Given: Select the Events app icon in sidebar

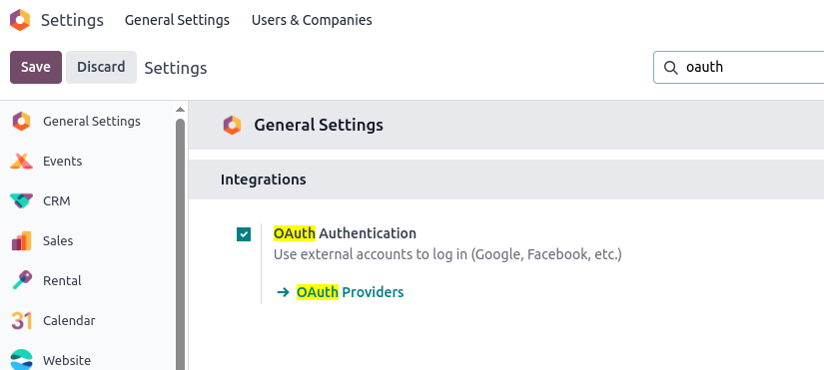Looking at the screenshot, I should click(x=22, y=162).
